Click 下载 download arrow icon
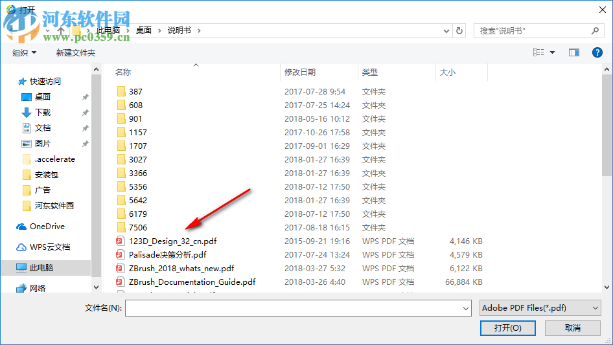Screen dimensions: 613x345 coord(26,113)
